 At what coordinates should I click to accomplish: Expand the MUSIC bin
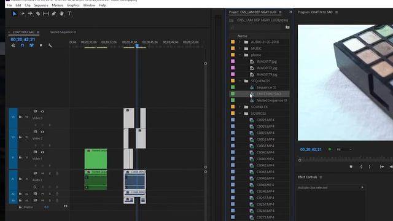(x=240, y=48)
